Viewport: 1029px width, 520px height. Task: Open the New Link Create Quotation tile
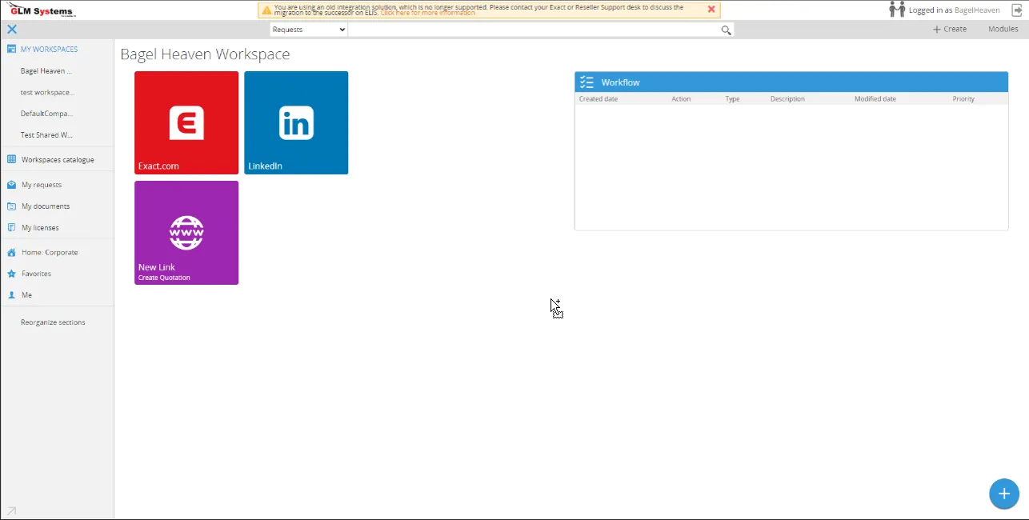click(186, 232)
